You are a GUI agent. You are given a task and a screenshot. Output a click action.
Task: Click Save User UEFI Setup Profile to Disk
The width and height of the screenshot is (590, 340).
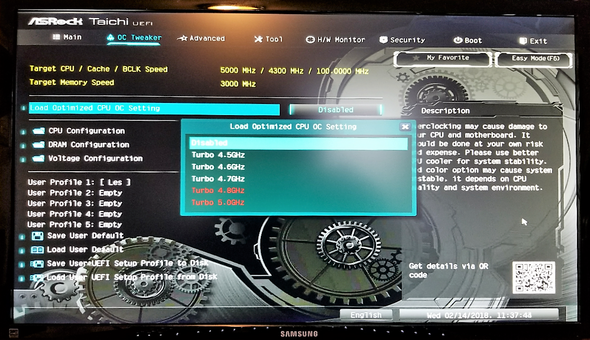tap(127, 263)
